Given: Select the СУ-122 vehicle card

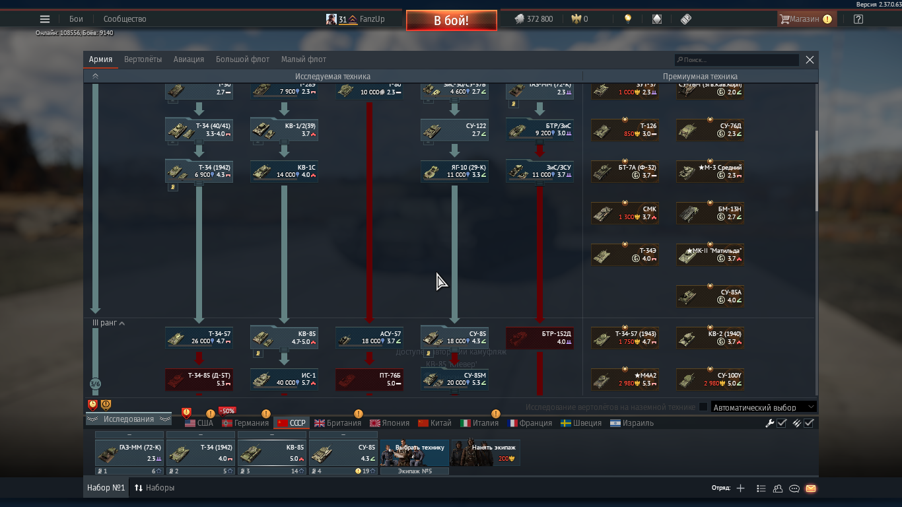Looking at the screenshot, I should tap(454, 129).
